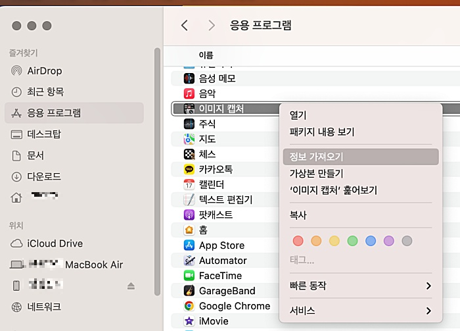Go back with the left chevron

pyautogui.click(x=185, y=26)
